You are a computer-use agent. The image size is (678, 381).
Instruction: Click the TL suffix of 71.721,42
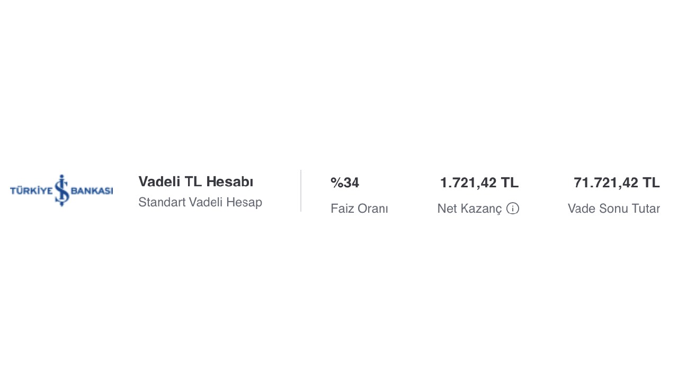(651, 183)
